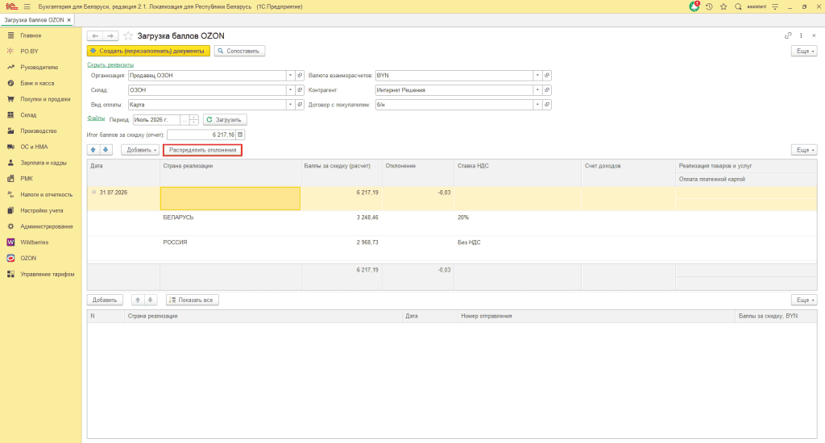Open the main hamburger menu in title bar
The image size is (825, 443).
click(27, 6)
